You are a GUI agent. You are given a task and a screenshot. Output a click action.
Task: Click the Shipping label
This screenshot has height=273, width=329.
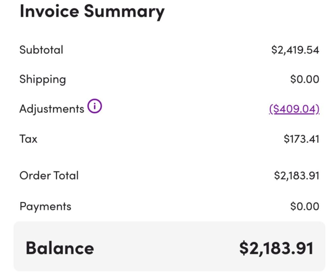43,80
